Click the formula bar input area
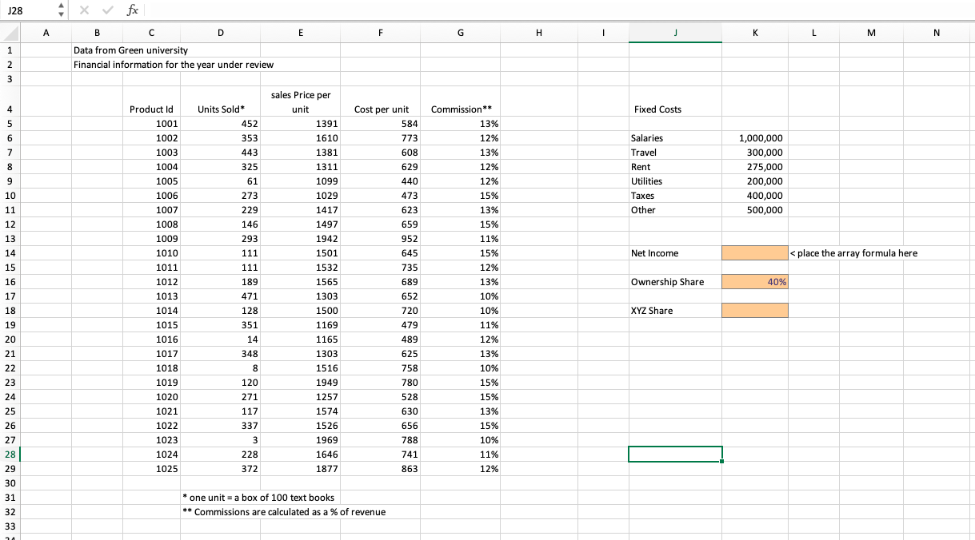Screen dimensions: 975x540 [320, 10]
